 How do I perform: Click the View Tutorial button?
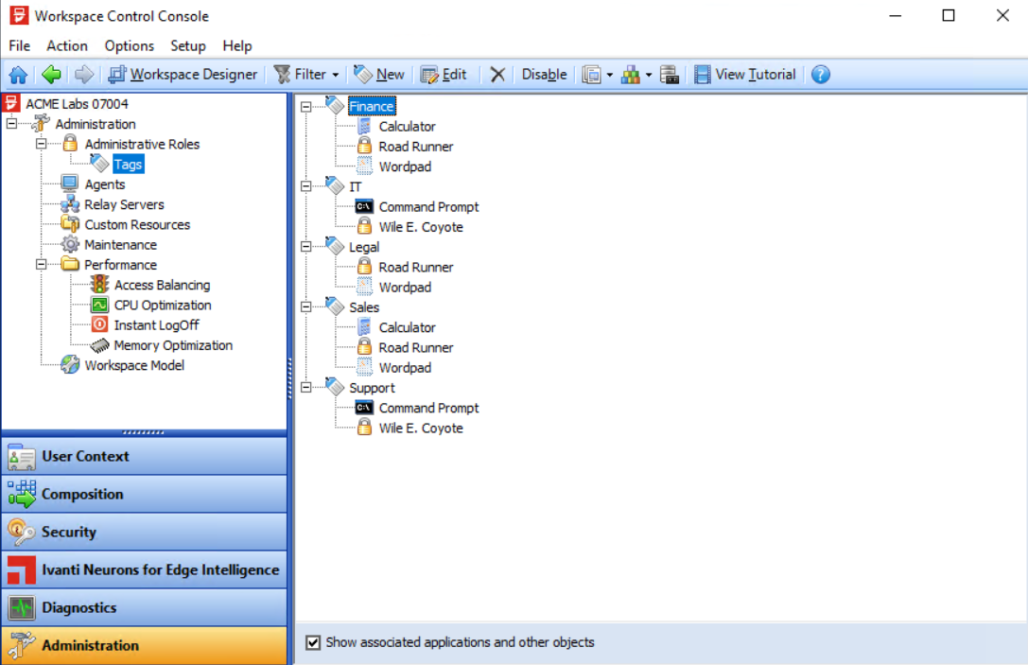tap(745, 75)
